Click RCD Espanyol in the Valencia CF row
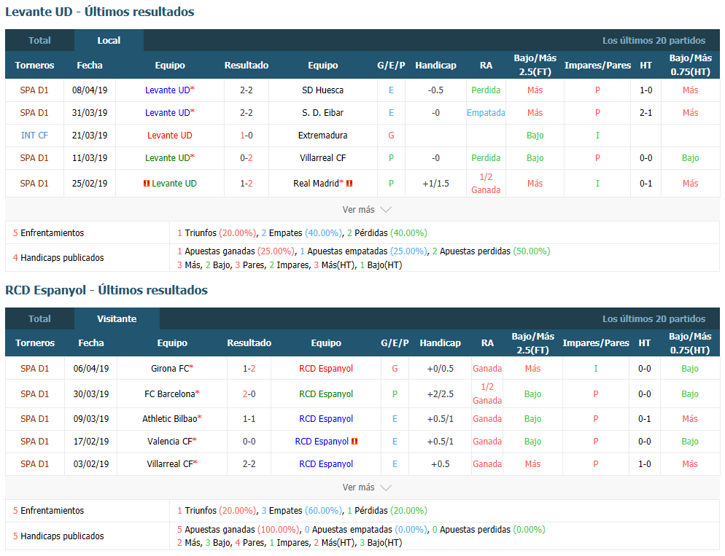The image size is (725, 556). 322,442
